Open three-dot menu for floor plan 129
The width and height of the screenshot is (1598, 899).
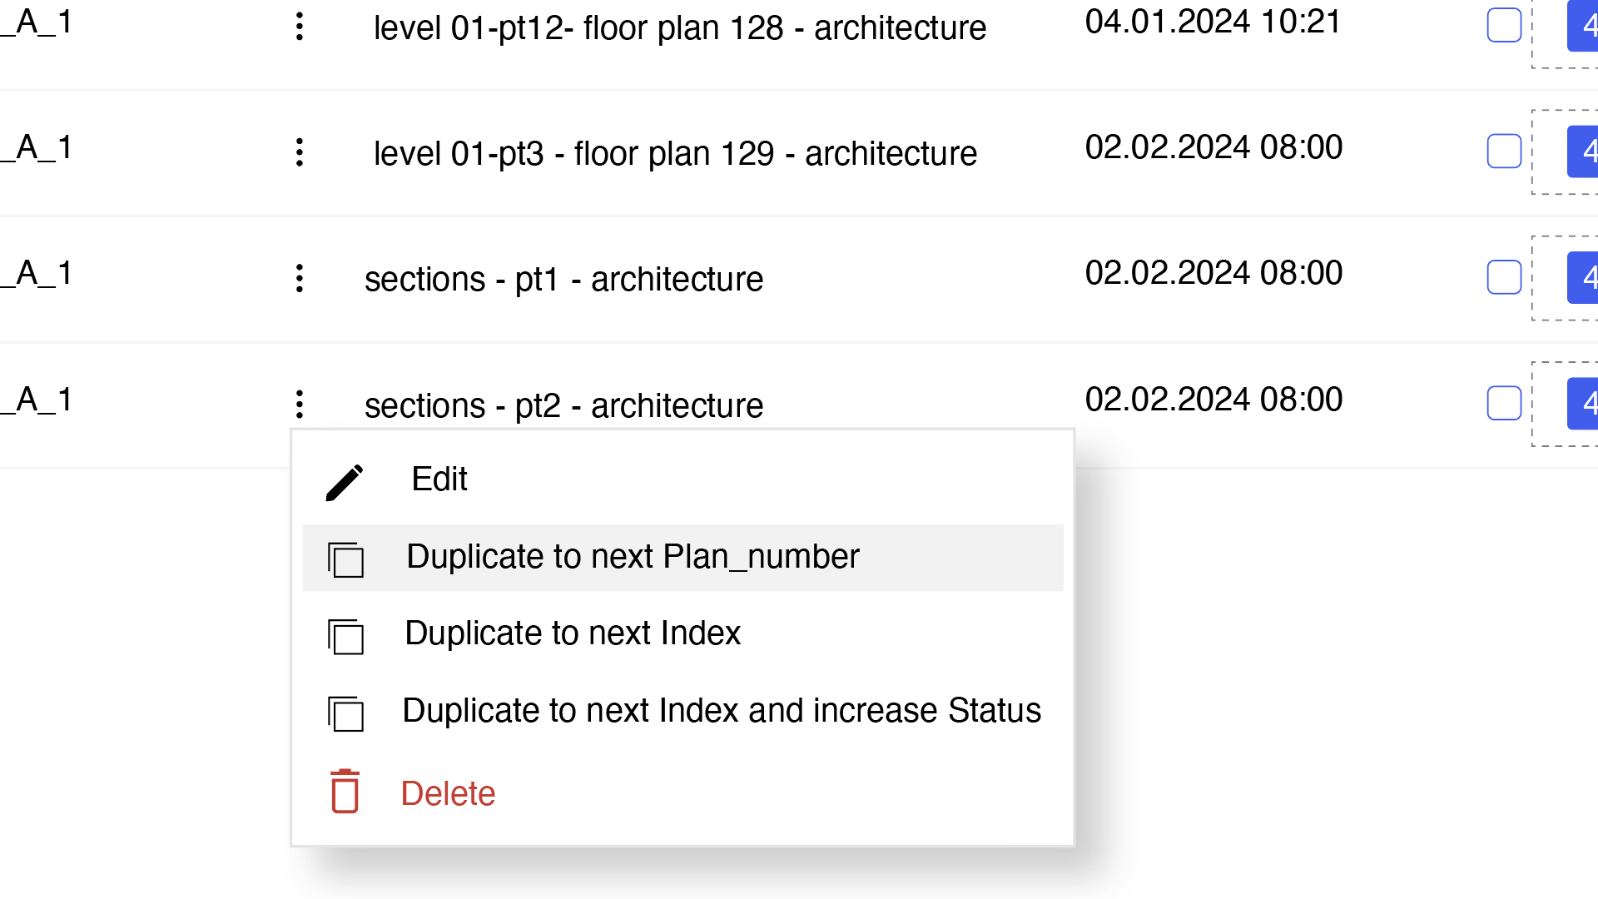(300, 152)
